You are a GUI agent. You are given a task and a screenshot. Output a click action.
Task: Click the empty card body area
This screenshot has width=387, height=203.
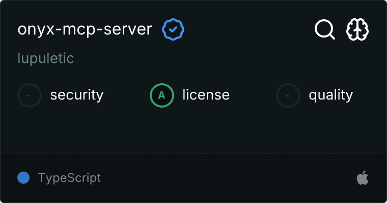point(193,129)
